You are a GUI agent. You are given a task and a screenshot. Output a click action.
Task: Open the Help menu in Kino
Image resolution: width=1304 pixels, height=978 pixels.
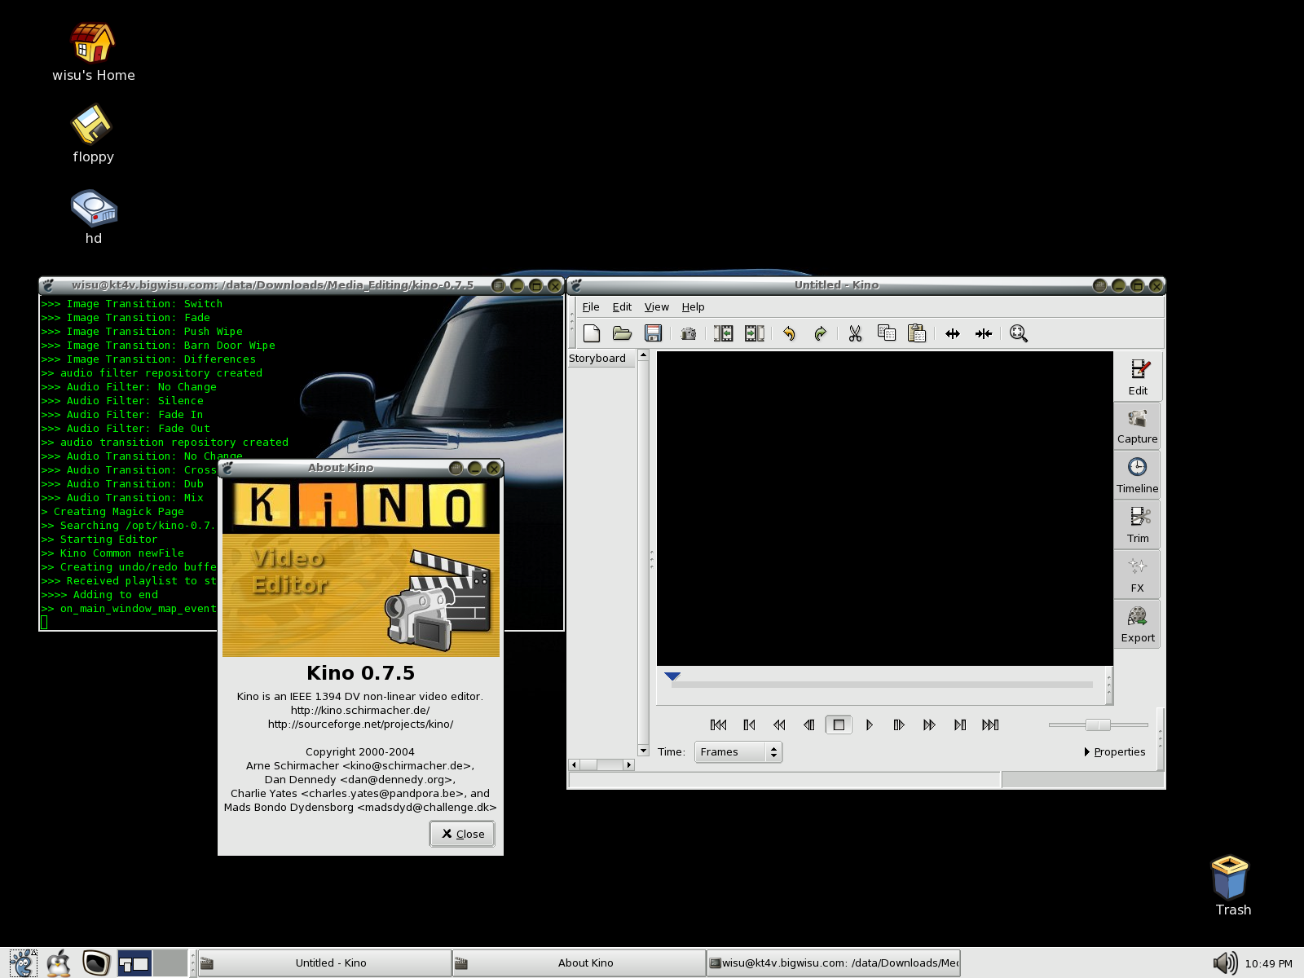(x=693, y=307)
